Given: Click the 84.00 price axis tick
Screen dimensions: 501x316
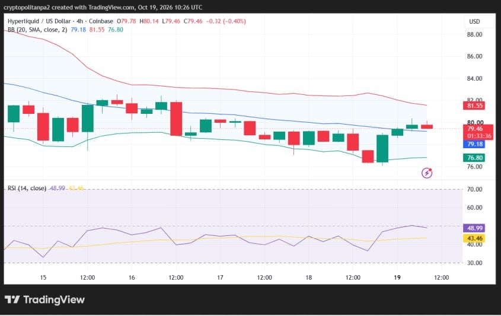Looking at the screenshot, I should point(474,79).
